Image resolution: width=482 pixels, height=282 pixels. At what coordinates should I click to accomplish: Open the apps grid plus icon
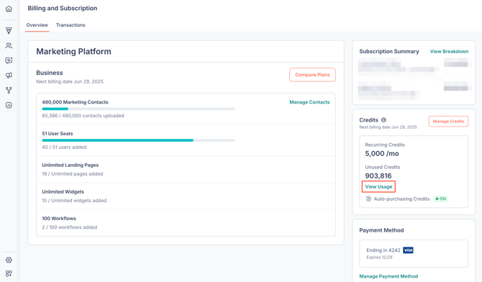(9, 273)
